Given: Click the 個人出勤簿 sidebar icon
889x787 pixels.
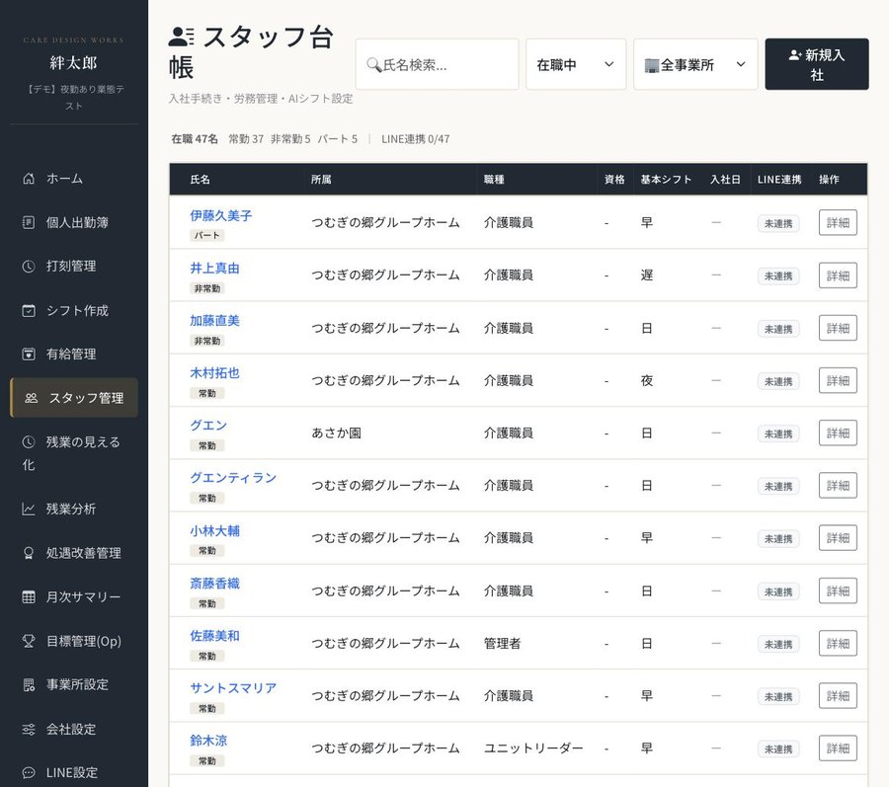Looking at the screenshot, I should (29, 222).
